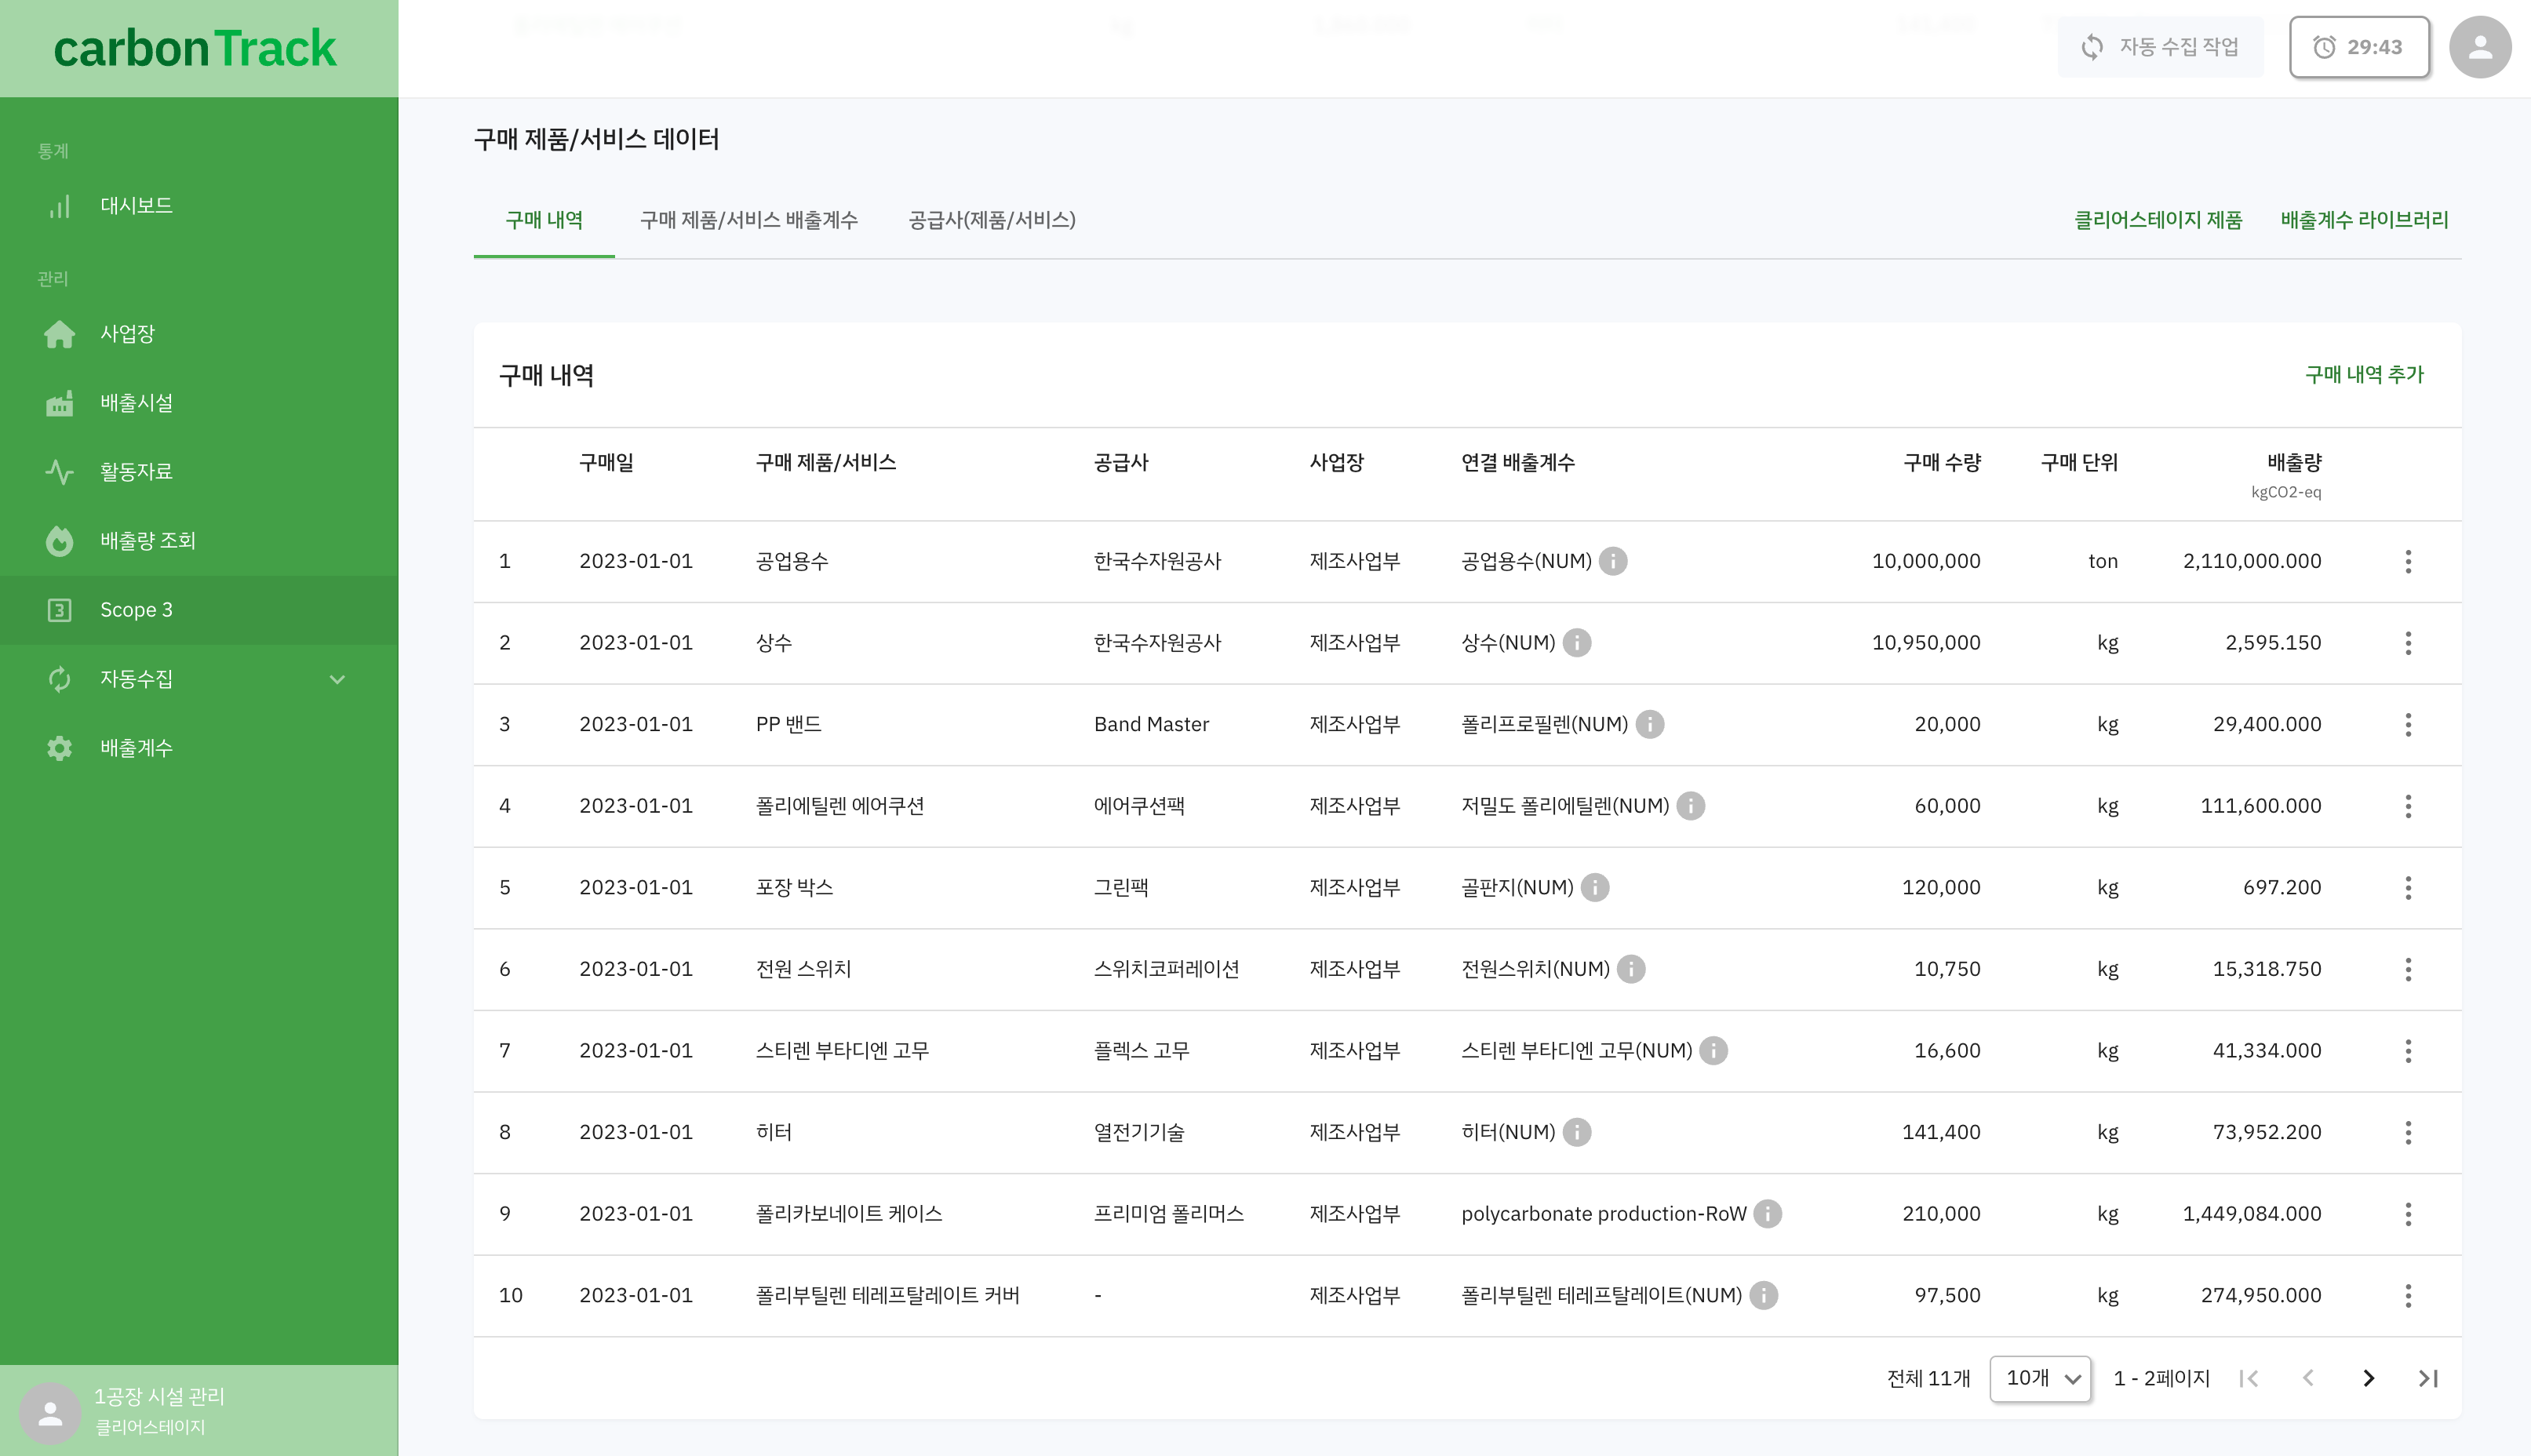Show info for 저밀도 폴리에틸렌(NUM) factor
This screenshot has width=2531, height=1456.
(x=1691, y=806)
